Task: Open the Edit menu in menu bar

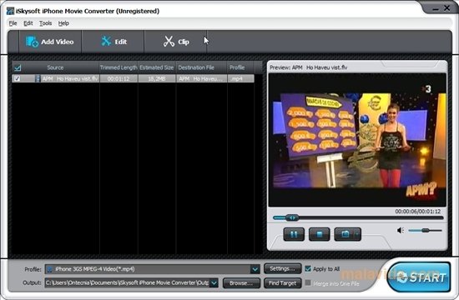Action: click(28, 23)
